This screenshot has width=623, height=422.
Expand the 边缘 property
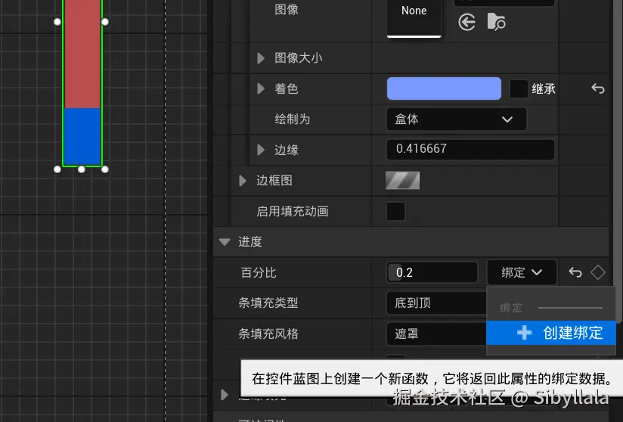pos(261,150)
